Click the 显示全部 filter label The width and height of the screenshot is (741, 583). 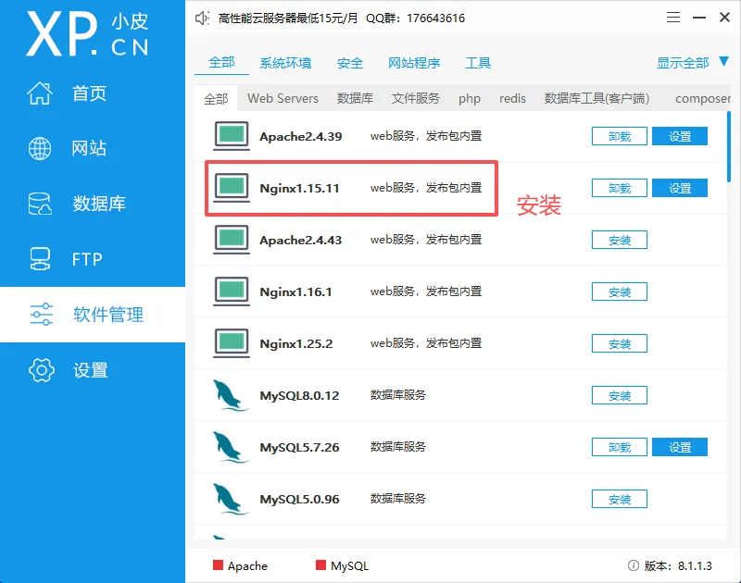(x=683, y=63)
